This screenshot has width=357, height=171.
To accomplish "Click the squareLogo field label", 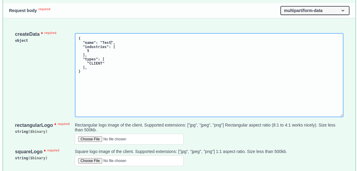I will tap(29, 152).
